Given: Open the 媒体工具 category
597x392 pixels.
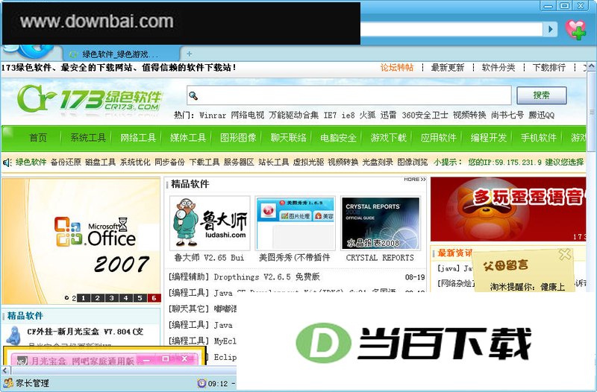Looking at the screenshot, I should pyautogui.click(x=188, y=138).
